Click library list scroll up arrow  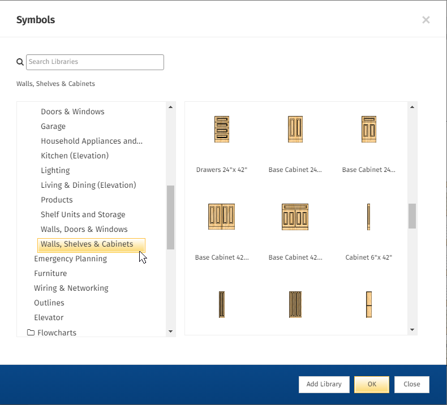170,107
